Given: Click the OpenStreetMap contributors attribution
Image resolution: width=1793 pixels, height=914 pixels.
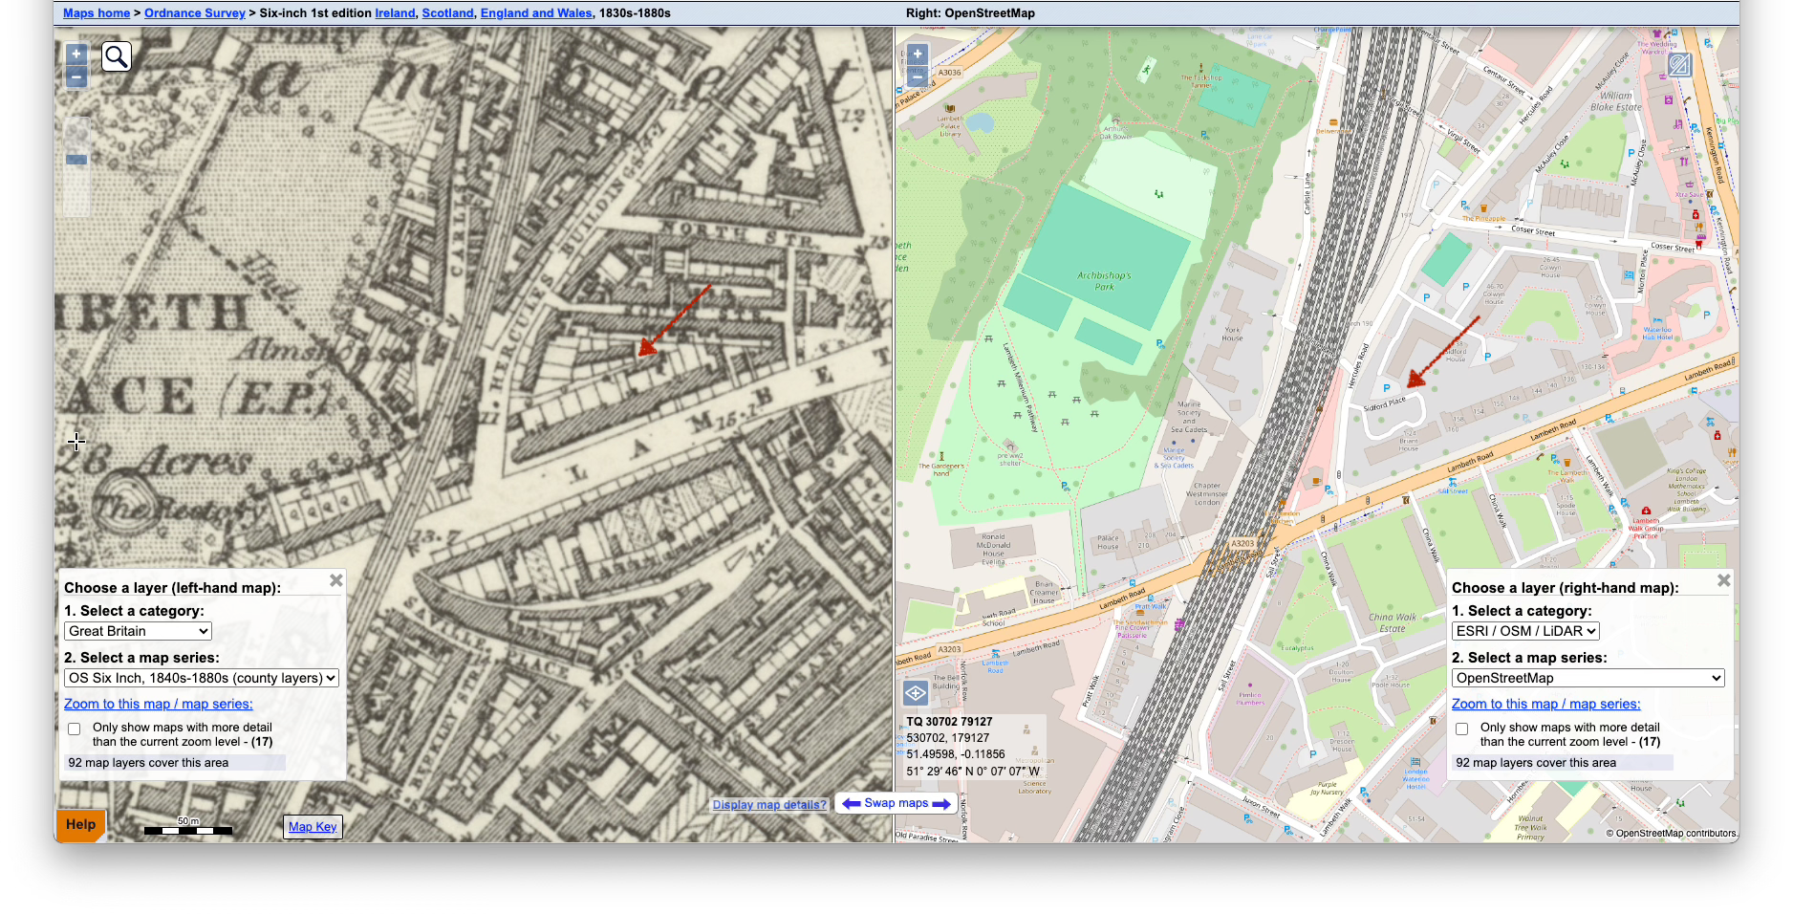Looking at the screenshot, I should tap(1672, 834).
